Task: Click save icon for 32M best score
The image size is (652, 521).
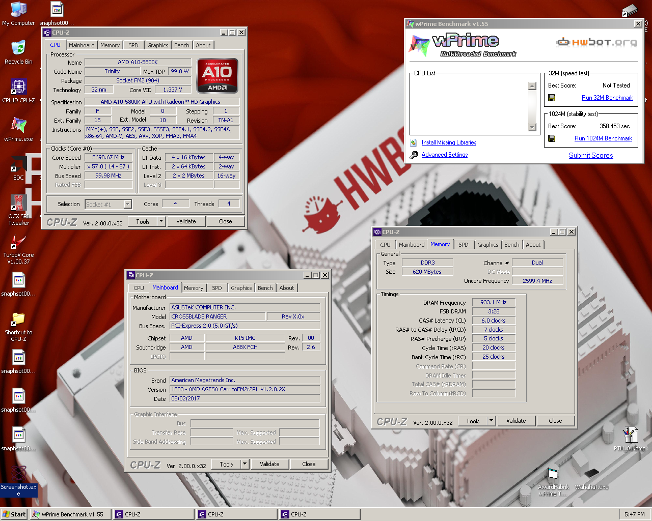Action: tap(552, 98)
